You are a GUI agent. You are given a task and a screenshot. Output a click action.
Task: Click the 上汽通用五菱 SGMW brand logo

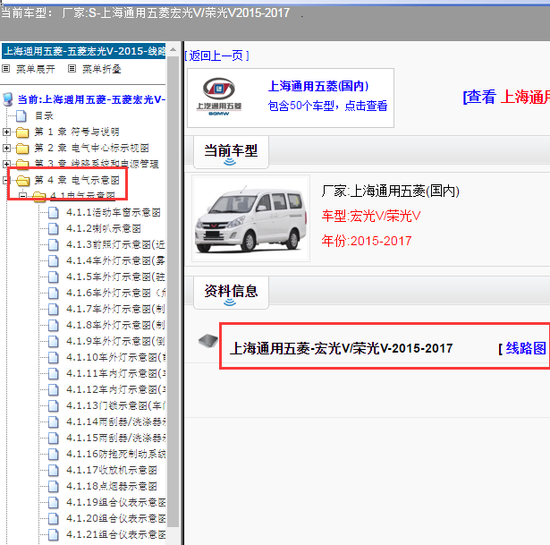point(219,97)
